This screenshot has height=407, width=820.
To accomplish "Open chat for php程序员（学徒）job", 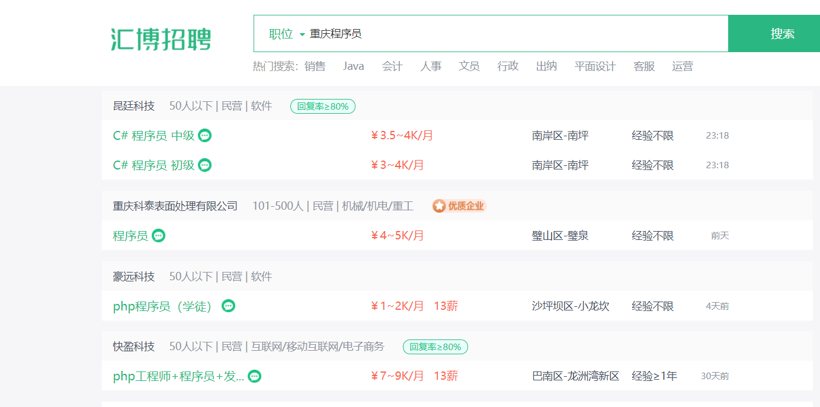I will click(x=228, y=306).
